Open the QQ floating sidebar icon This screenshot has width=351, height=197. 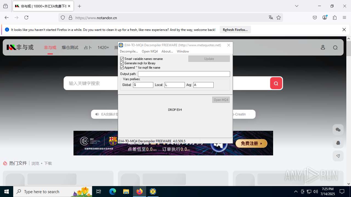click(x=338, y=143)
